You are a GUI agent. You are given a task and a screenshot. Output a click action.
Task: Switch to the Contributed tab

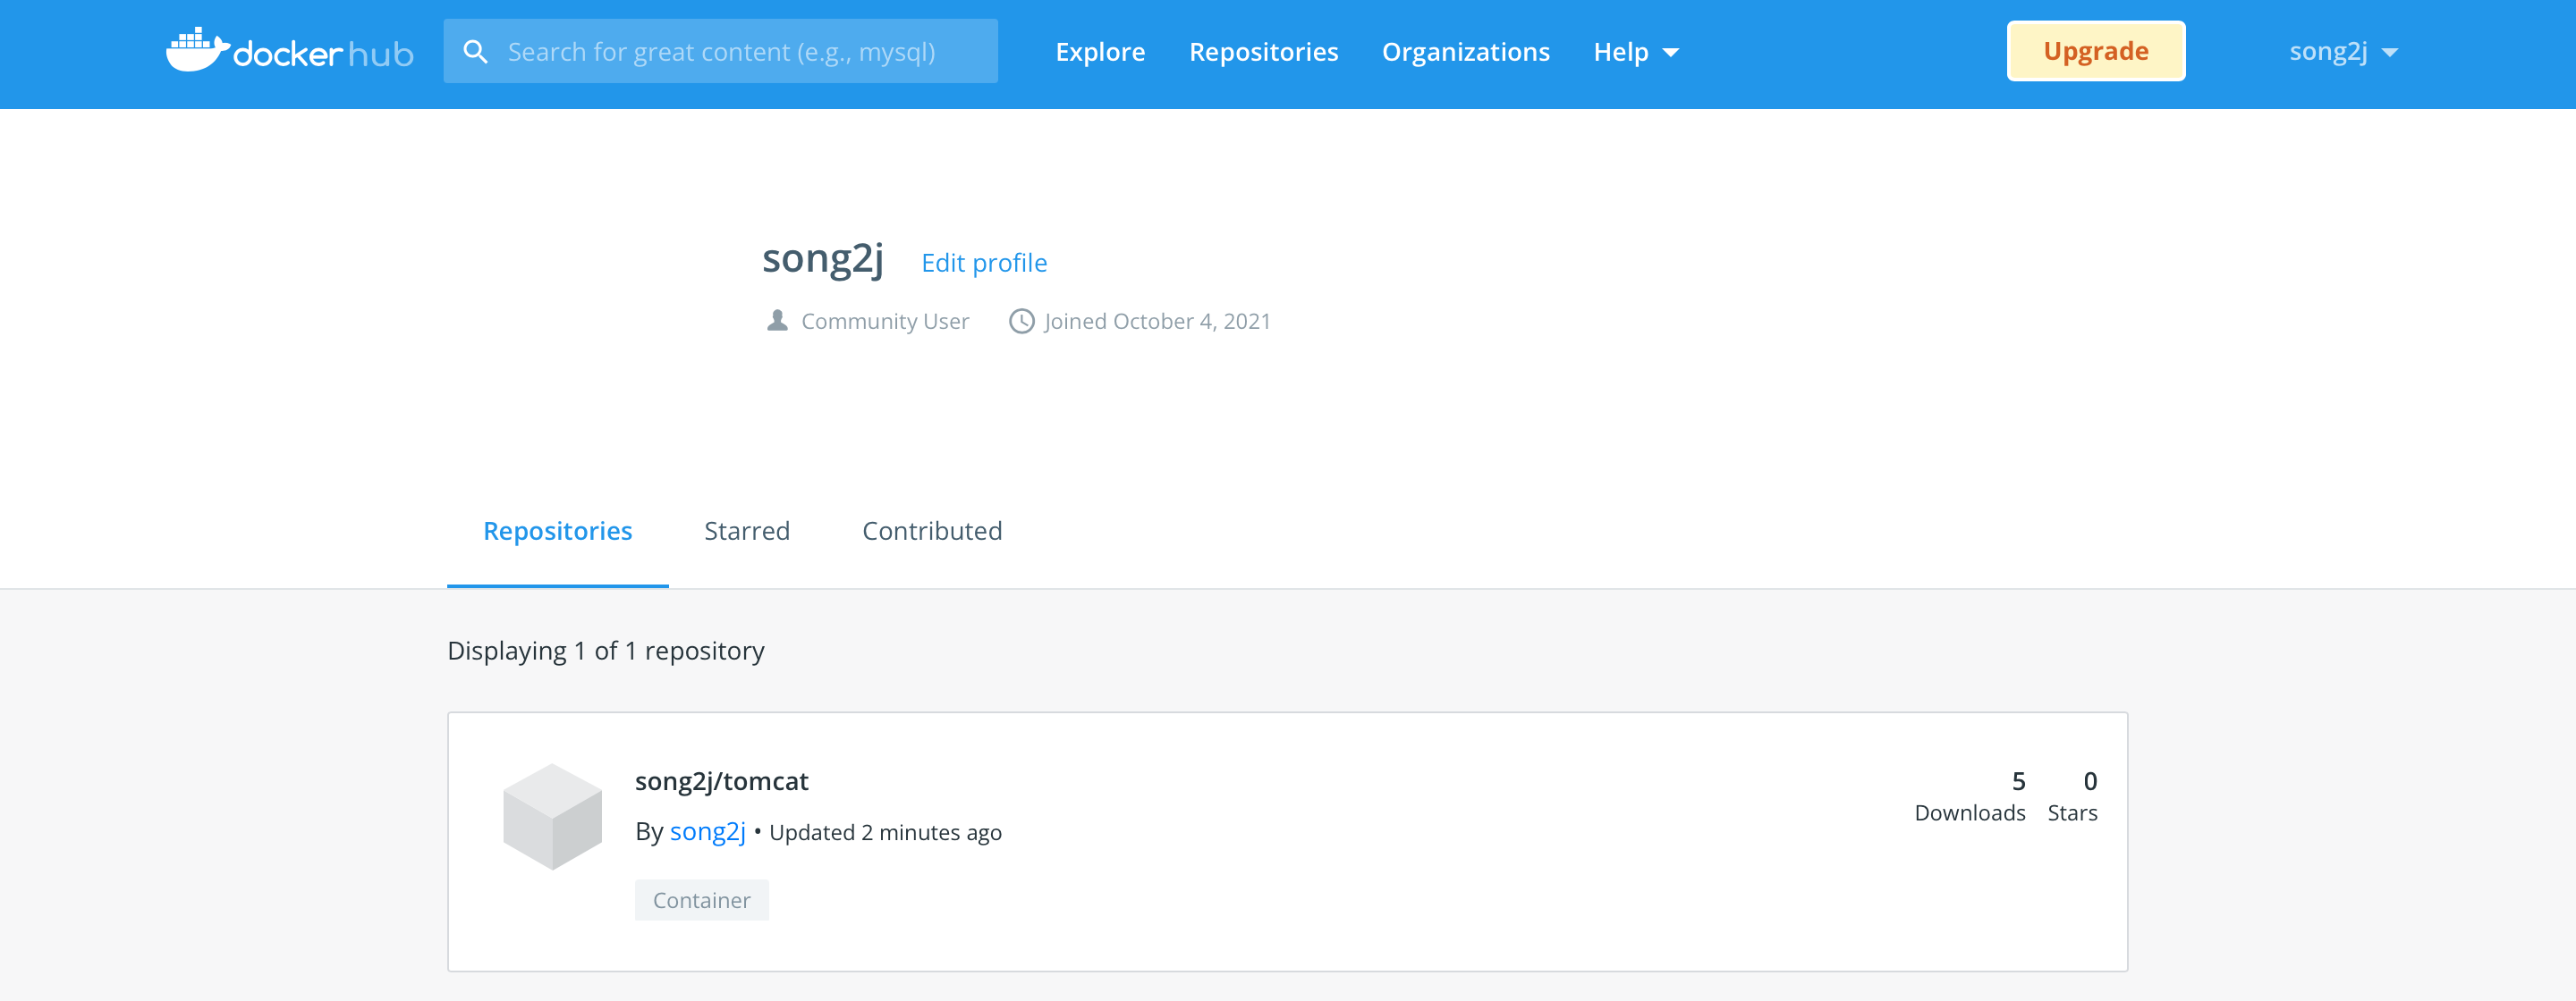[932, 531]
